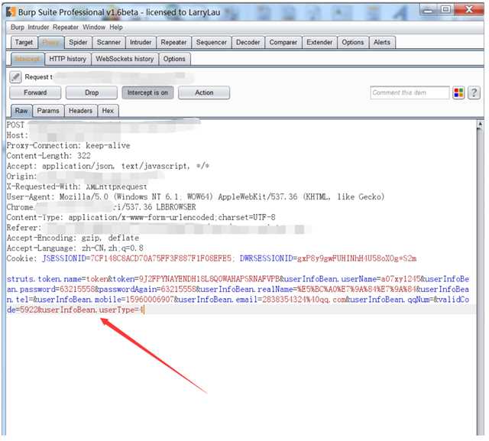Open the Proxy Options sub-tab
The image size is (489, 441).
click(x=174, y=59)
